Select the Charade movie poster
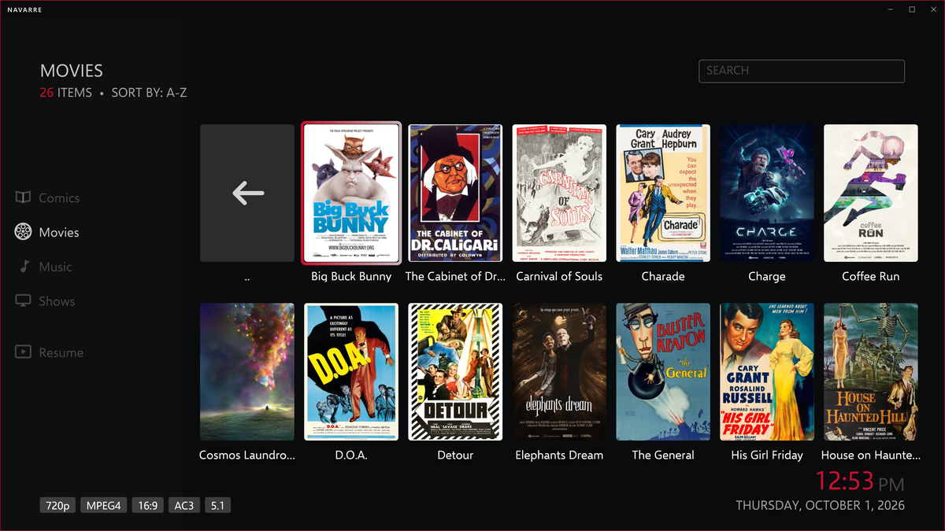945x531 pixels. 663,194
